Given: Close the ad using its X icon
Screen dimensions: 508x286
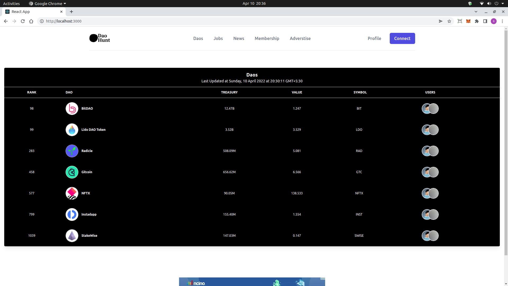Looking at the screenshot, I should 324,279.
